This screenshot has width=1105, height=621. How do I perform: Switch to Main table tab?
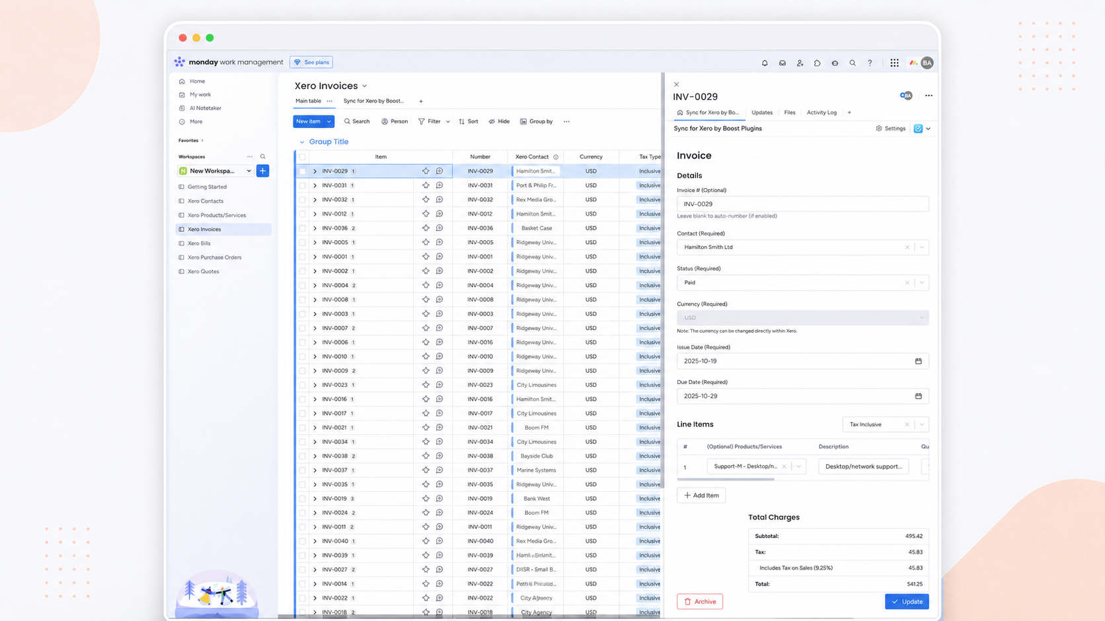coord(308,101)
